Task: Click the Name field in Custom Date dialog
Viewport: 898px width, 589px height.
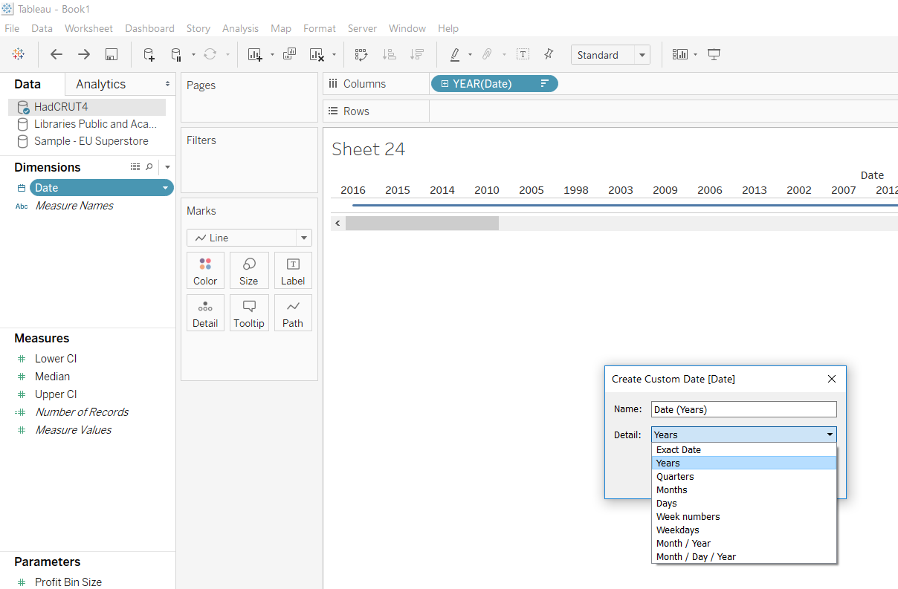Action: (x=743, y=409)
